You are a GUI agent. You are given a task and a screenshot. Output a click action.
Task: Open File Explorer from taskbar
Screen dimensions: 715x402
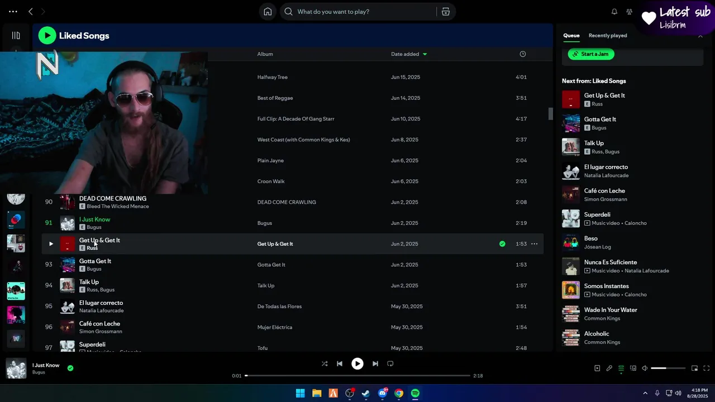(x=316, y=393)
